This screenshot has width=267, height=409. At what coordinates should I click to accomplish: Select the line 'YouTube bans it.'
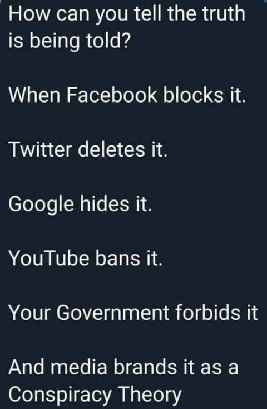tap(86, 259)
